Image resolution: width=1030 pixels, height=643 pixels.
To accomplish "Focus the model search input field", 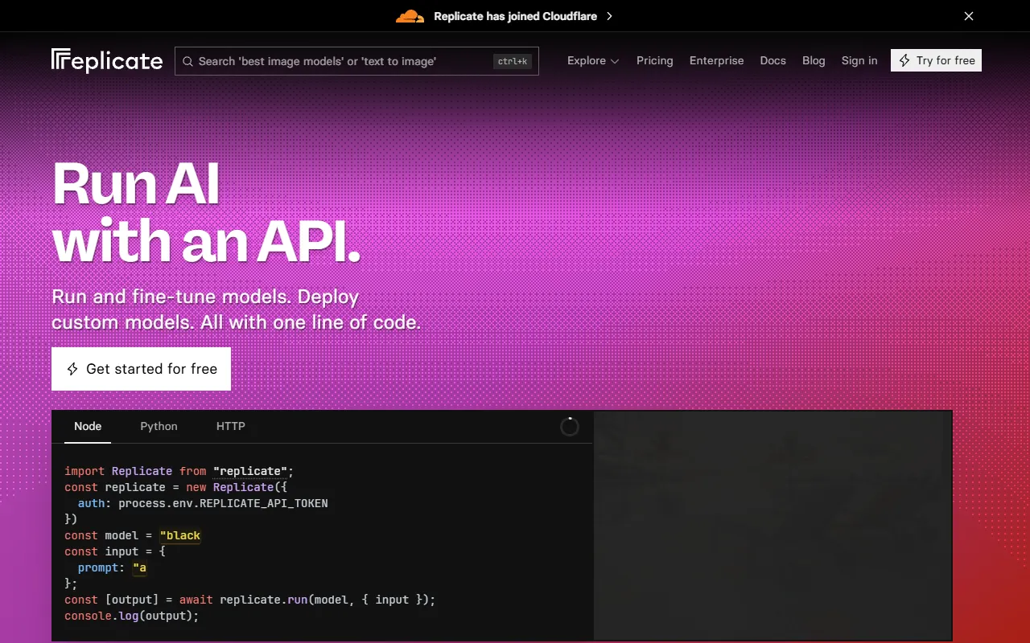I will (x=338, y=61).
